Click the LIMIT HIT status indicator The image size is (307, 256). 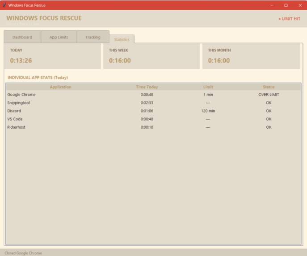pyautogui.click(x=290, y=19)
